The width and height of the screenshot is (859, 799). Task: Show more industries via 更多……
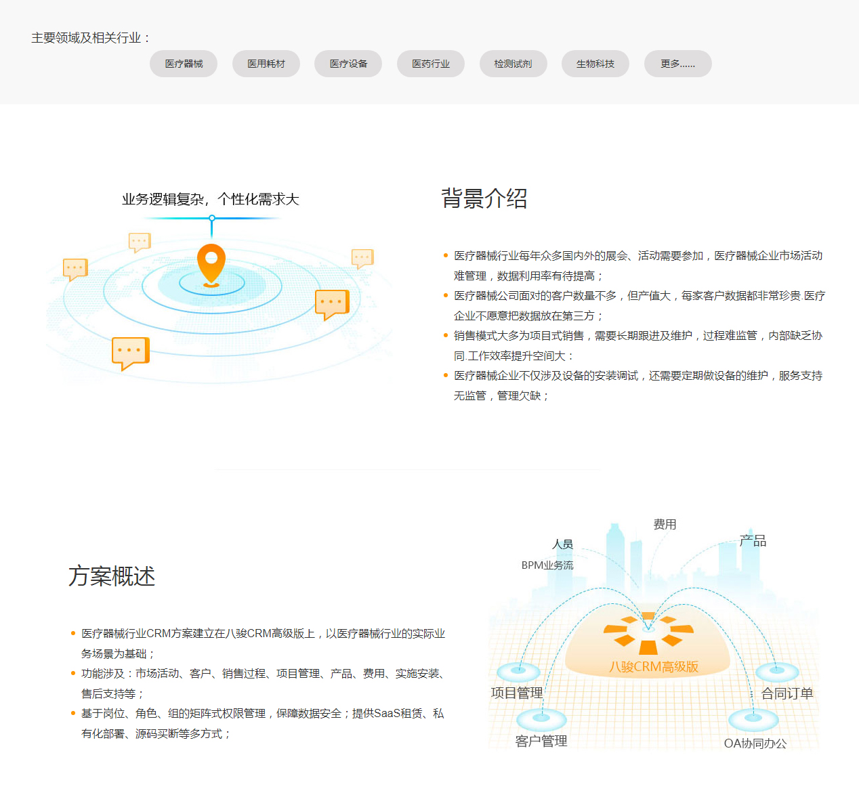[678, 64]
